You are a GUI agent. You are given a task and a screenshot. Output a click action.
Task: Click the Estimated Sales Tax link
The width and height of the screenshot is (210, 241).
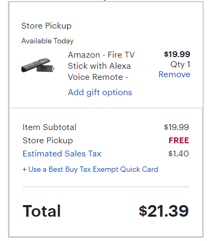62,154
